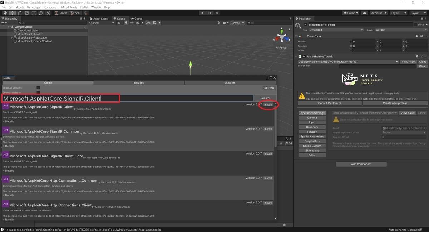Select the Rect Transform tool

tap(34, 13)
